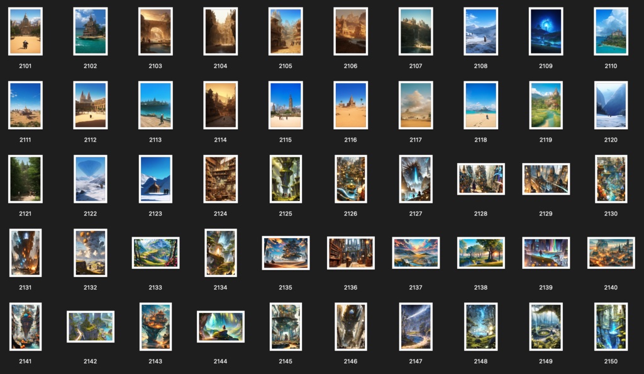Select thumbnail of image 2106
The image size is (644, 374).
point(351,31)
